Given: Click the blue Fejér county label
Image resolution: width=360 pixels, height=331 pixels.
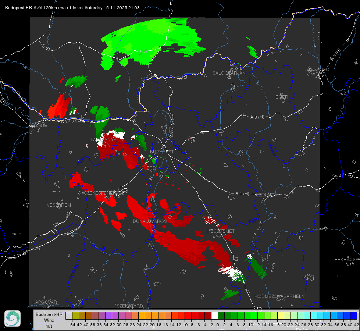Looking at the screenshot, I should pyautogui.click(x=82, y=160).
